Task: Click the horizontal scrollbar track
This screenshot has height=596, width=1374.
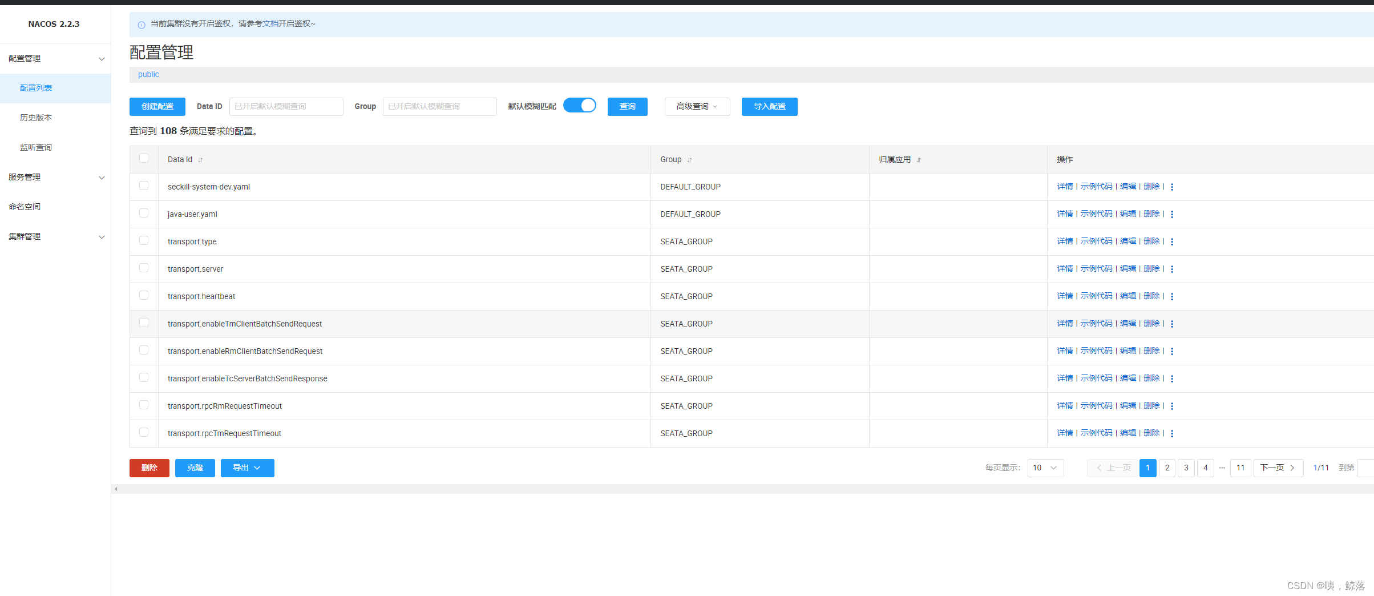Action: [x=742, y=489]
